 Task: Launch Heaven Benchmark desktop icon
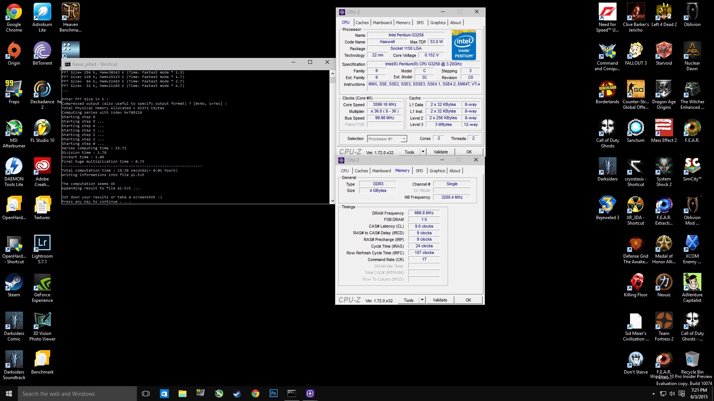(x=70, y=17)
